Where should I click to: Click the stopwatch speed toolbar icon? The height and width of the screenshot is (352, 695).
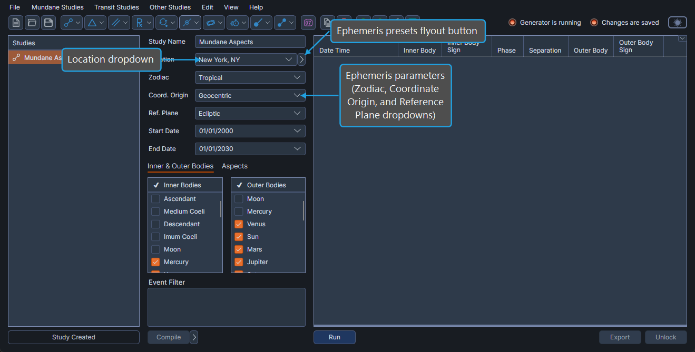point(234,23)
